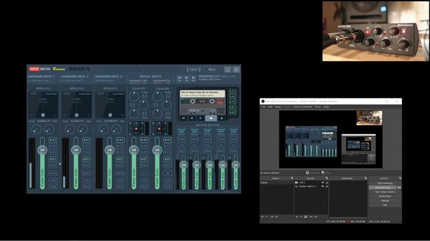
Task: Start recording on the Voicemeeter cassette
Action: [x=222, y=118]
